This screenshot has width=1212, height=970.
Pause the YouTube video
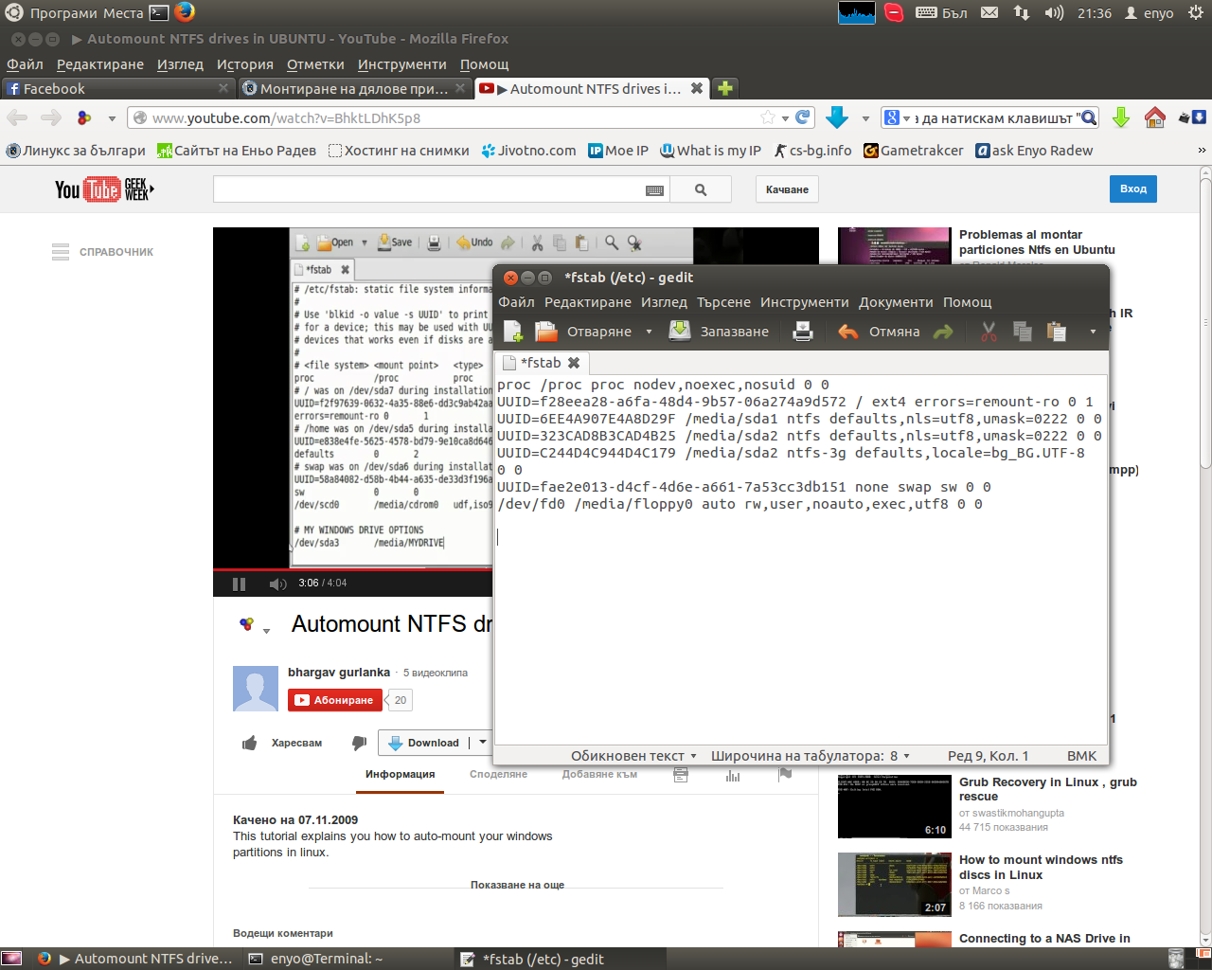point(239,584)
